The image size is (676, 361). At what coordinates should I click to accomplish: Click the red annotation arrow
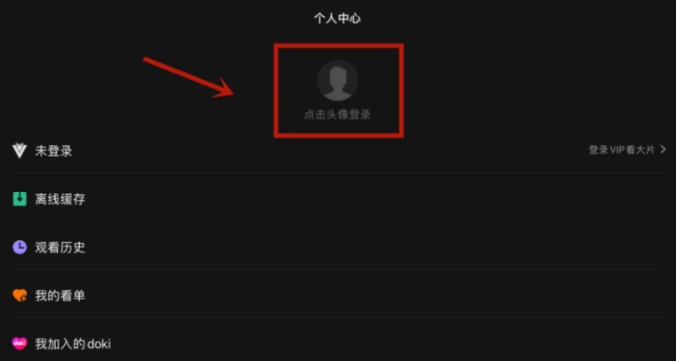(x=189, y=77)
